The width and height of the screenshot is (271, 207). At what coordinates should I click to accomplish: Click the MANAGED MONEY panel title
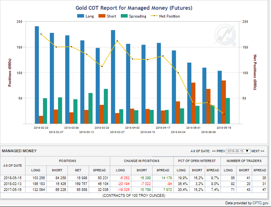tap(19, 151)
